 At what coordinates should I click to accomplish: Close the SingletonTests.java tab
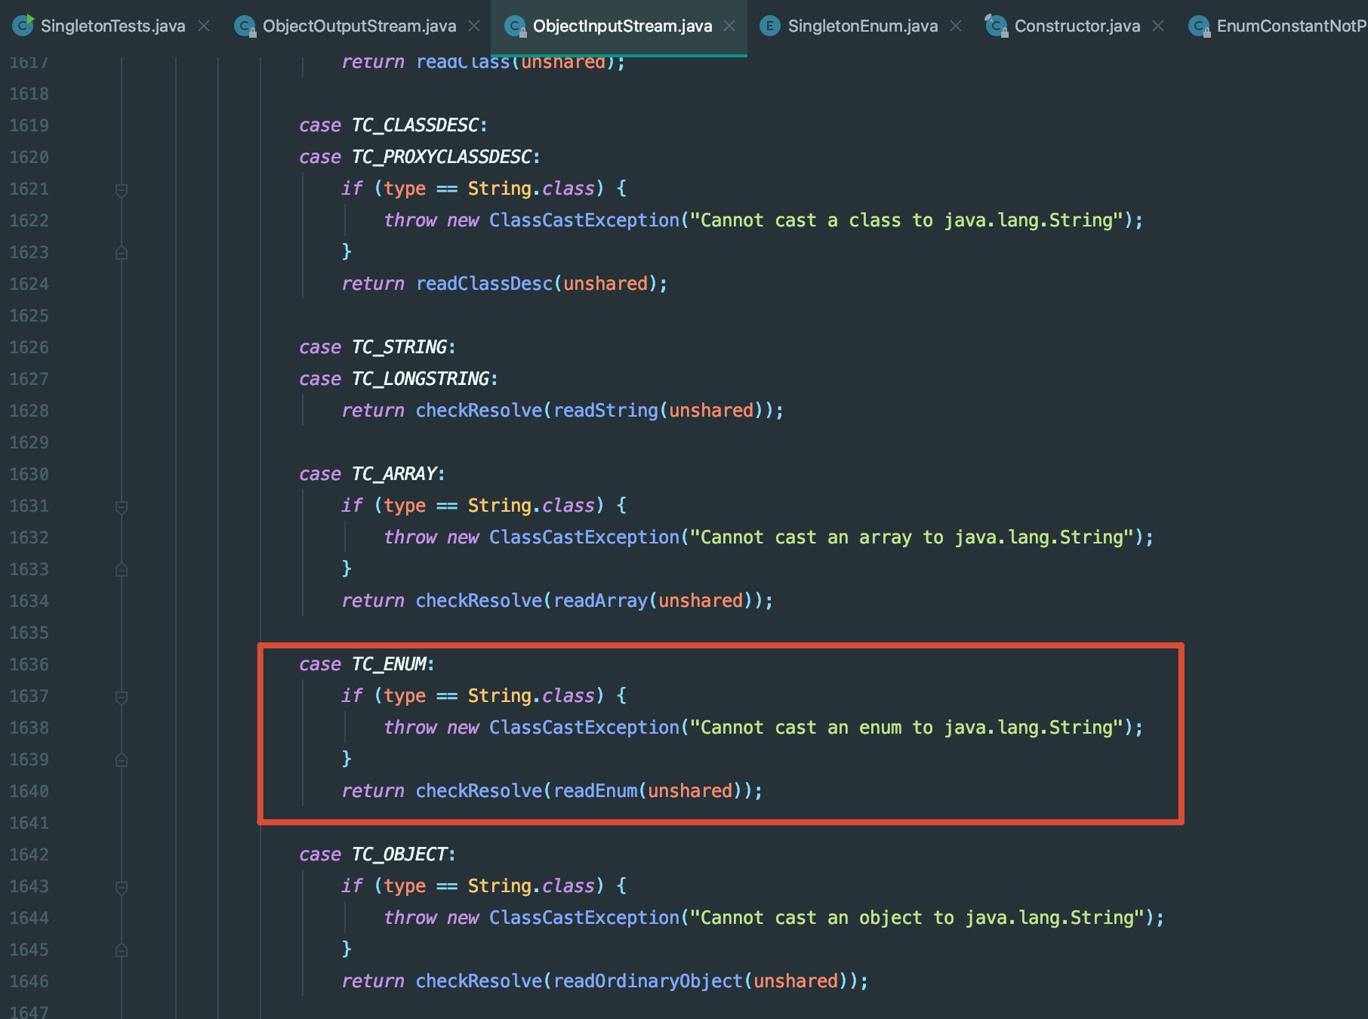[x=204, y=26]
